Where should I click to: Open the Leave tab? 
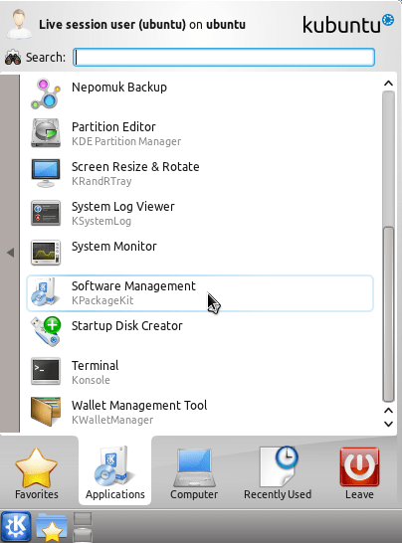point(359,473)
